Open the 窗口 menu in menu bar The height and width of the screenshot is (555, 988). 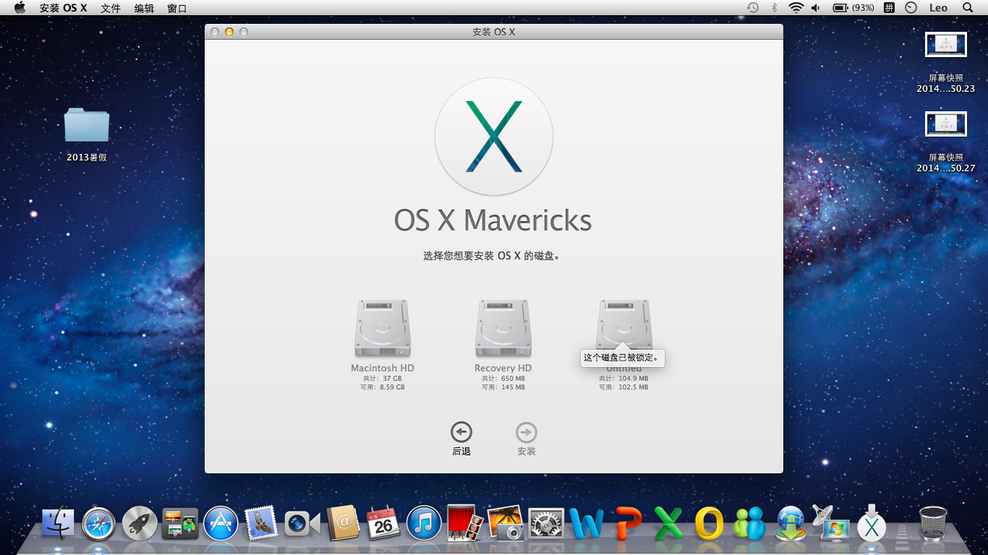176,8
